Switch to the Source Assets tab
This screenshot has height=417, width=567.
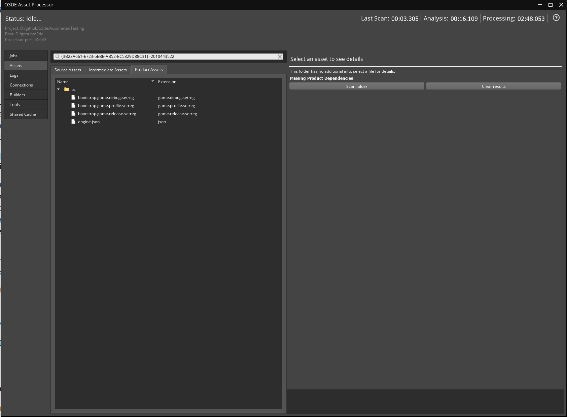(67, 70)
